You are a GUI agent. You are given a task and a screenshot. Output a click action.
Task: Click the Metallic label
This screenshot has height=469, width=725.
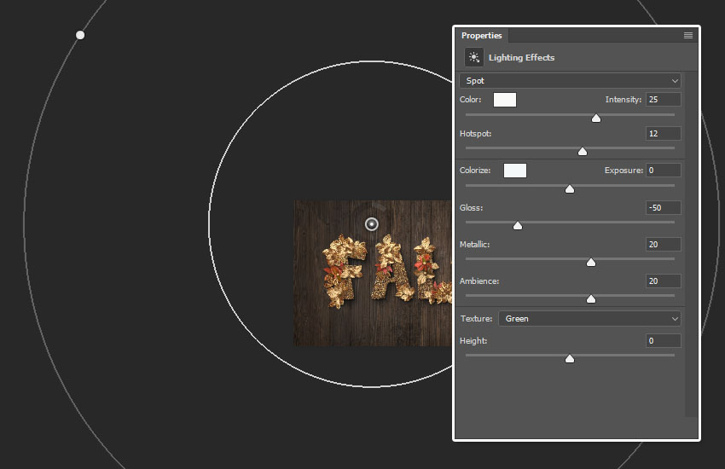point(474,245)
